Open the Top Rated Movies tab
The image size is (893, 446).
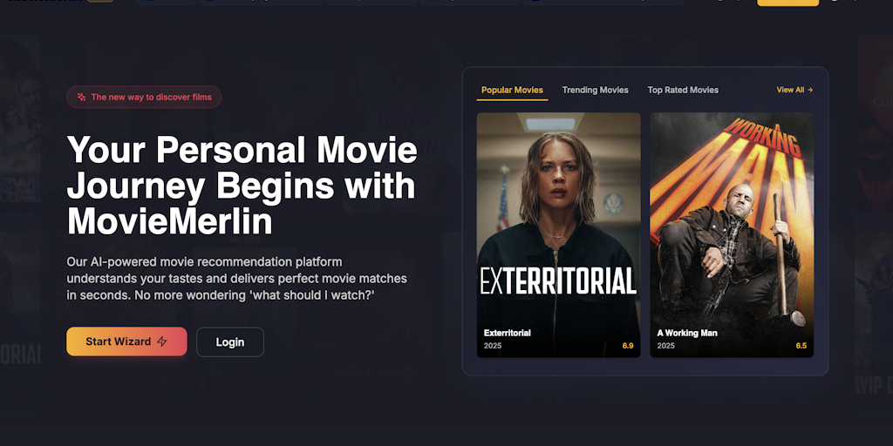[683, 90]
